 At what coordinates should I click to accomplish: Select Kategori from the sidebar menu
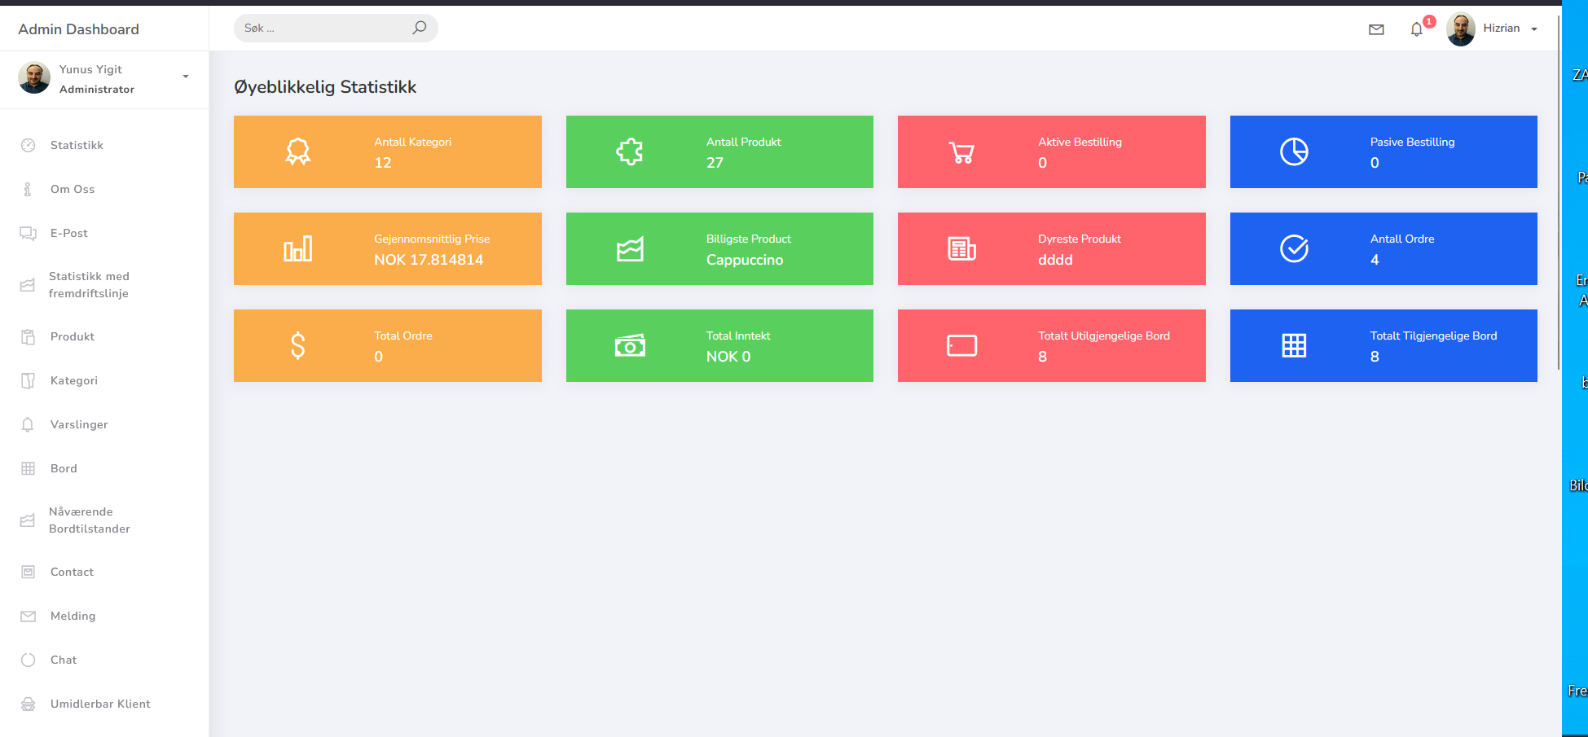click(74, 380)
